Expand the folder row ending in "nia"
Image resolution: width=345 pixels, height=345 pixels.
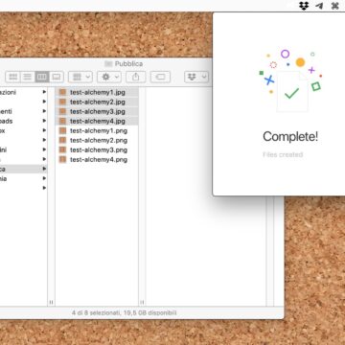coord(44,178)
